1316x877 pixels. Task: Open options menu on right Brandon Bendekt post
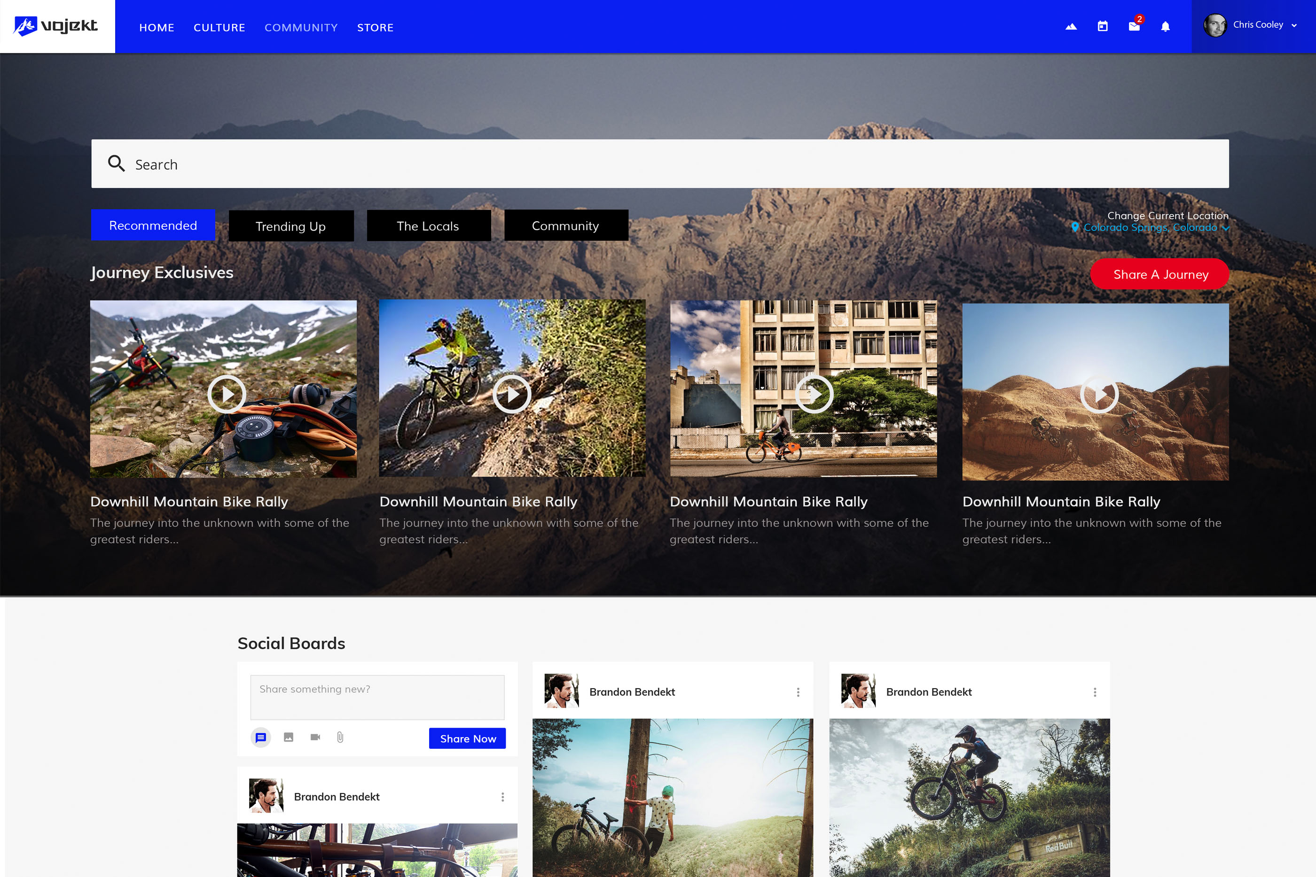1095,692
